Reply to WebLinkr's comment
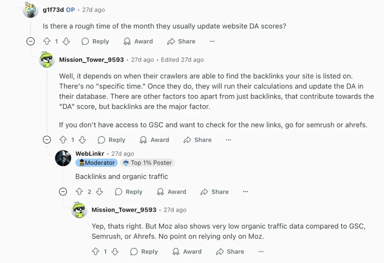This screenshot has height=263, width=384. coord(128,191)
